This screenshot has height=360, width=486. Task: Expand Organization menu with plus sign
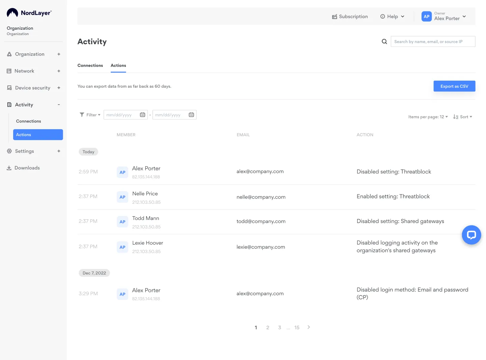click(x=59, y=54)
